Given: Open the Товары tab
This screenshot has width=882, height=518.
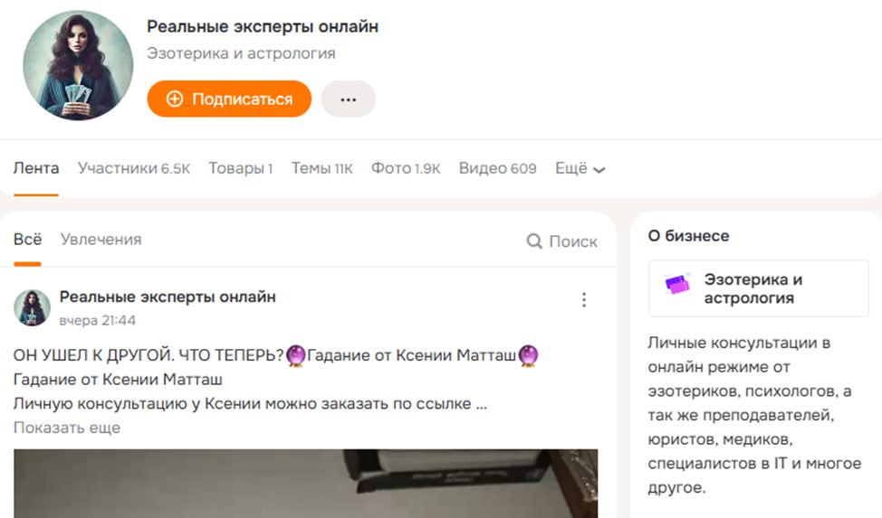Looking at the screenshot, I should [240, 168].
